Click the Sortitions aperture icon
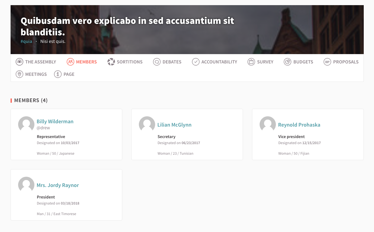This screenshot has width=374, height=232. click(x=111, y=62)
